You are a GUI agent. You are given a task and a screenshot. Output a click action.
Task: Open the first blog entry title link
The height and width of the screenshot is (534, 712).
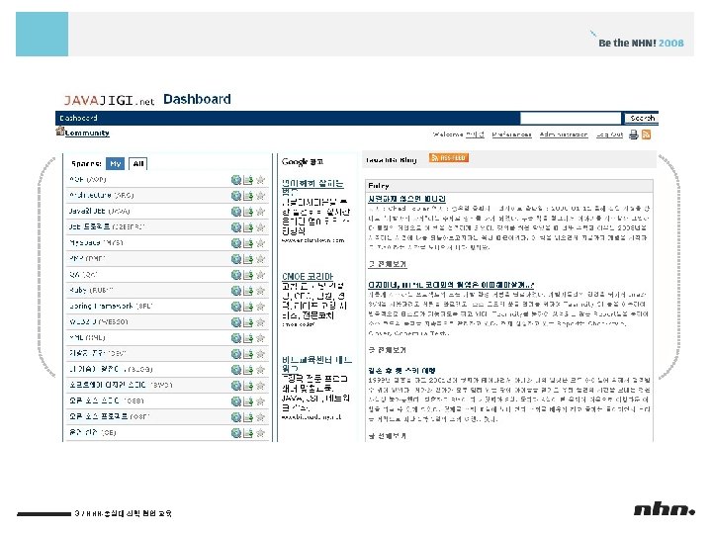(406, 199)
